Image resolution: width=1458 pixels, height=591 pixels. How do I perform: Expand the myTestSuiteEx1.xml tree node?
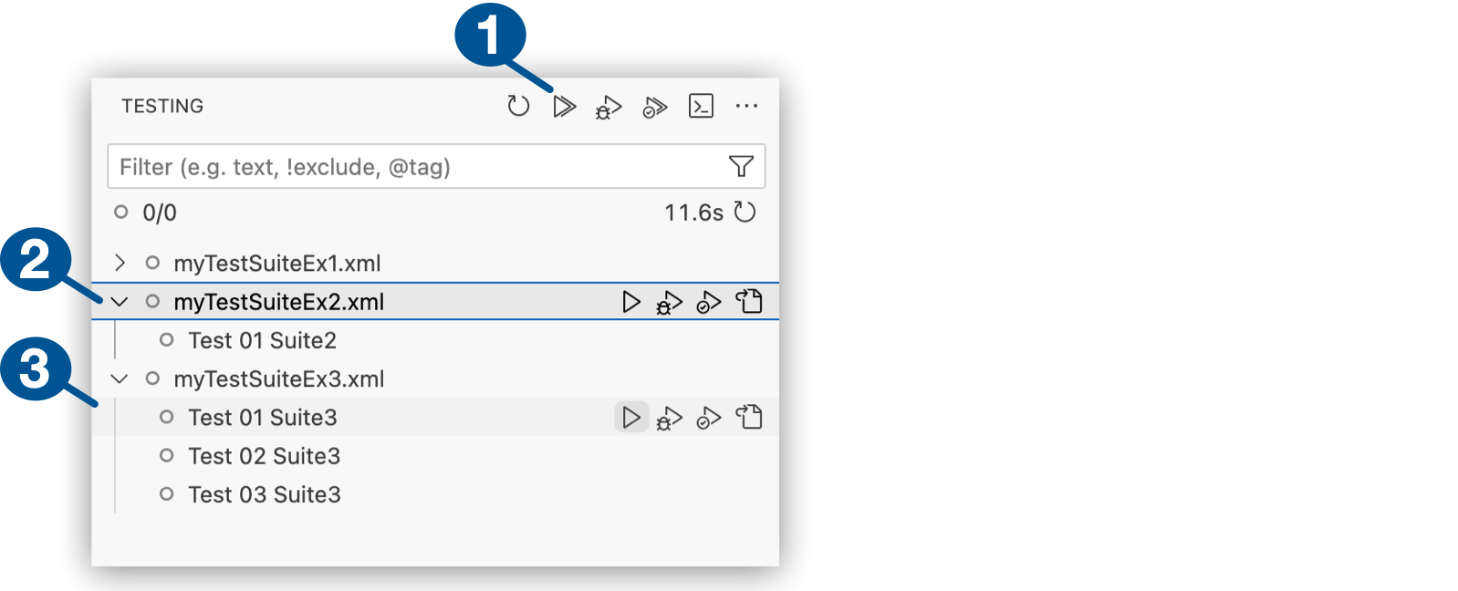point(120,264)
